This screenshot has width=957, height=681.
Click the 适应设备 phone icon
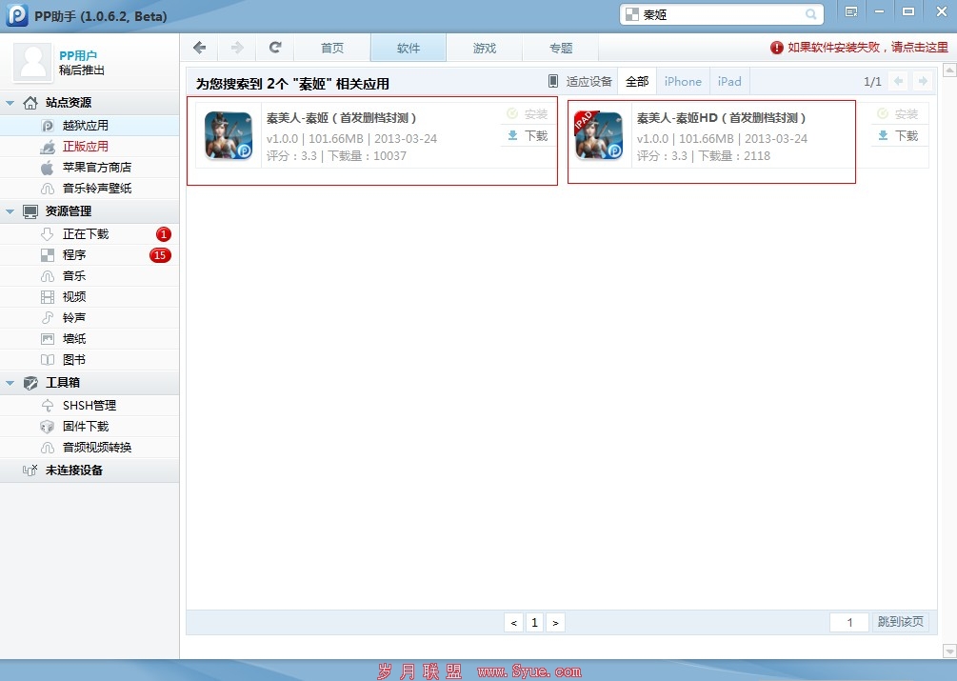coord(553,81)
